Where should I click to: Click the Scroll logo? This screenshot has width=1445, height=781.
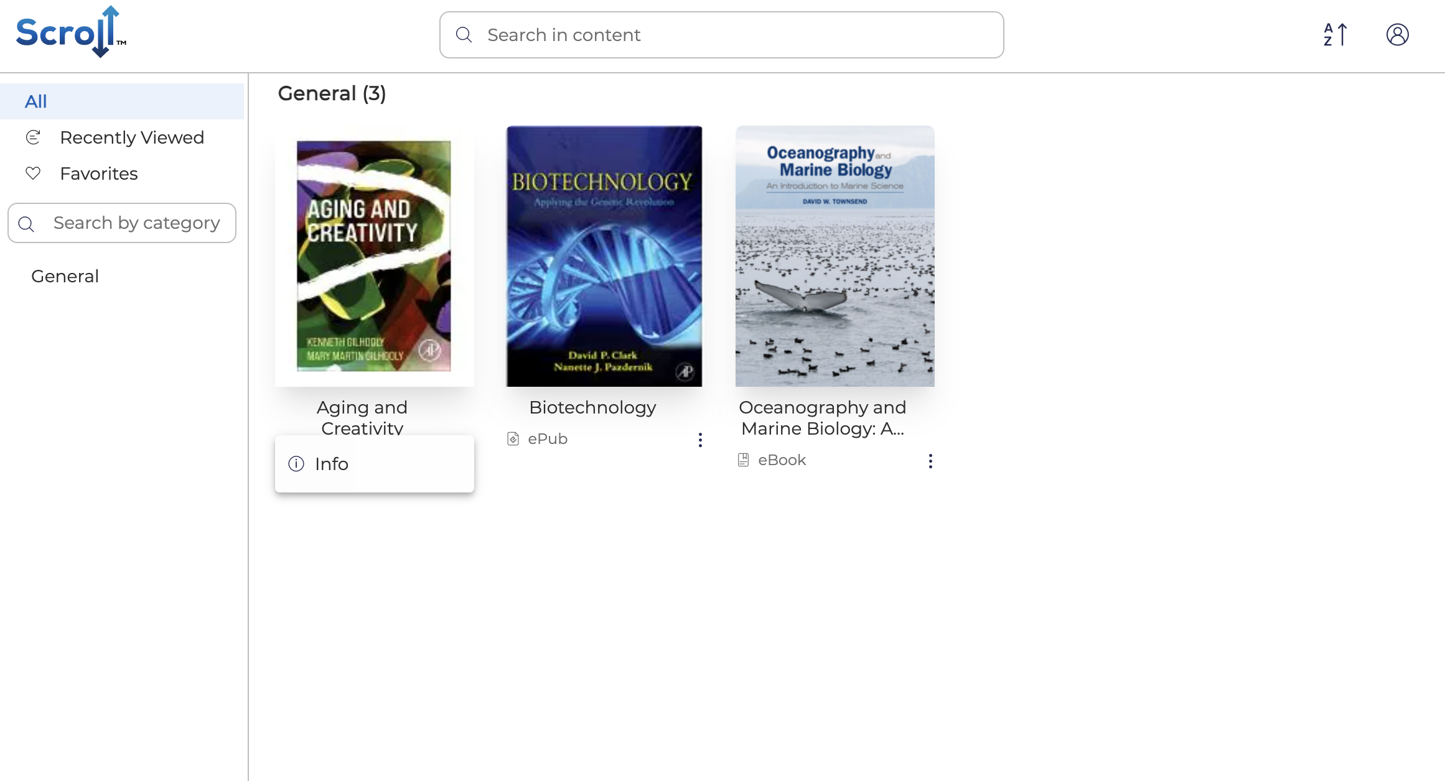tap(70, 32)
